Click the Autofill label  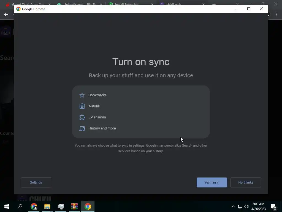point(94,106)
